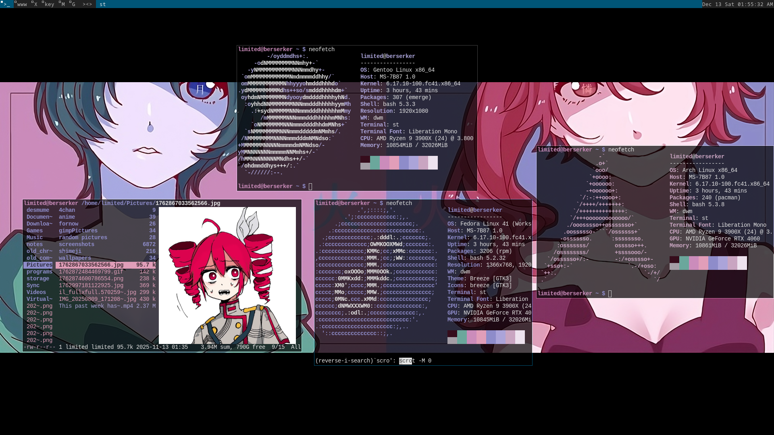
Task: Click the blue swatch in Arch neofetch
Action: (x=713, y=263)
